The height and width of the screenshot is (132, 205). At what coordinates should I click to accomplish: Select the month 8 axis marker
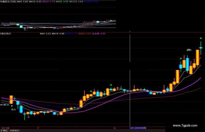115,128
